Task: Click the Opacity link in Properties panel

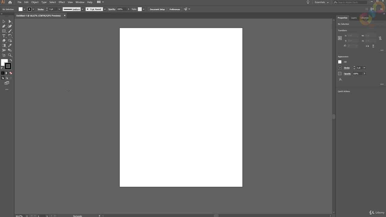Action: pyautogui.click(x=347, y=74)
